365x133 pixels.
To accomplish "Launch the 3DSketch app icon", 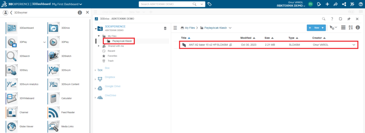I will pyautogui.click(x=54, y=56).
